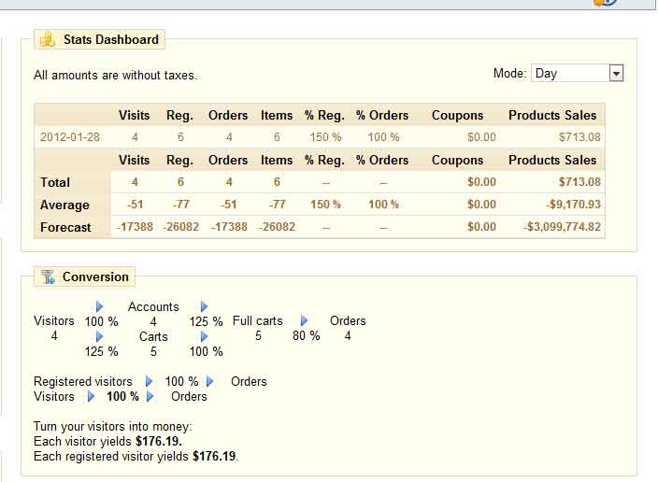658x482 pixels.
Task: Click the 100 % value in the Average row
Action: [383, 205]
